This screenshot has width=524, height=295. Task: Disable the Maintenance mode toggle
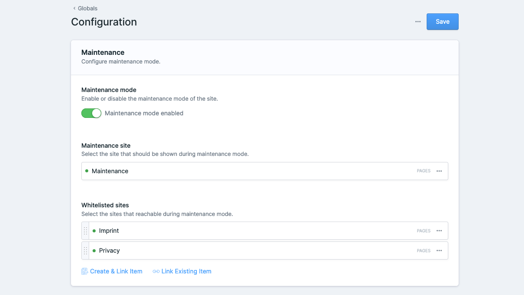pos(91,113)
